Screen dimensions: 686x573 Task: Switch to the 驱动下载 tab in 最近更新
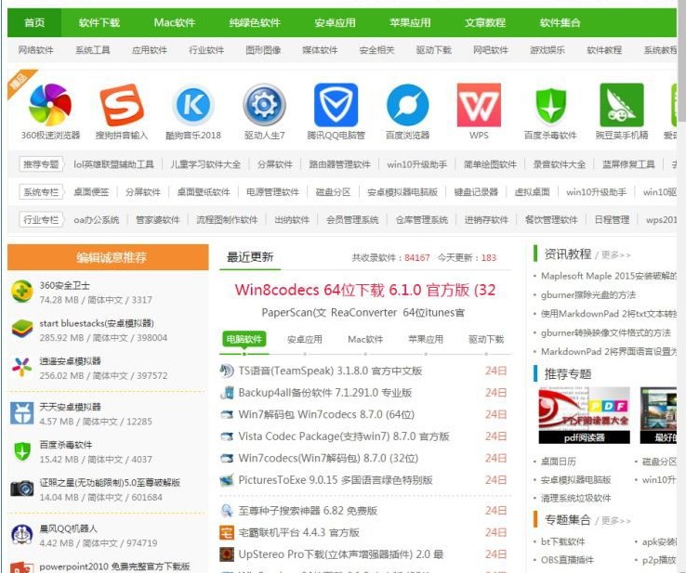click(x=486, y=339)
